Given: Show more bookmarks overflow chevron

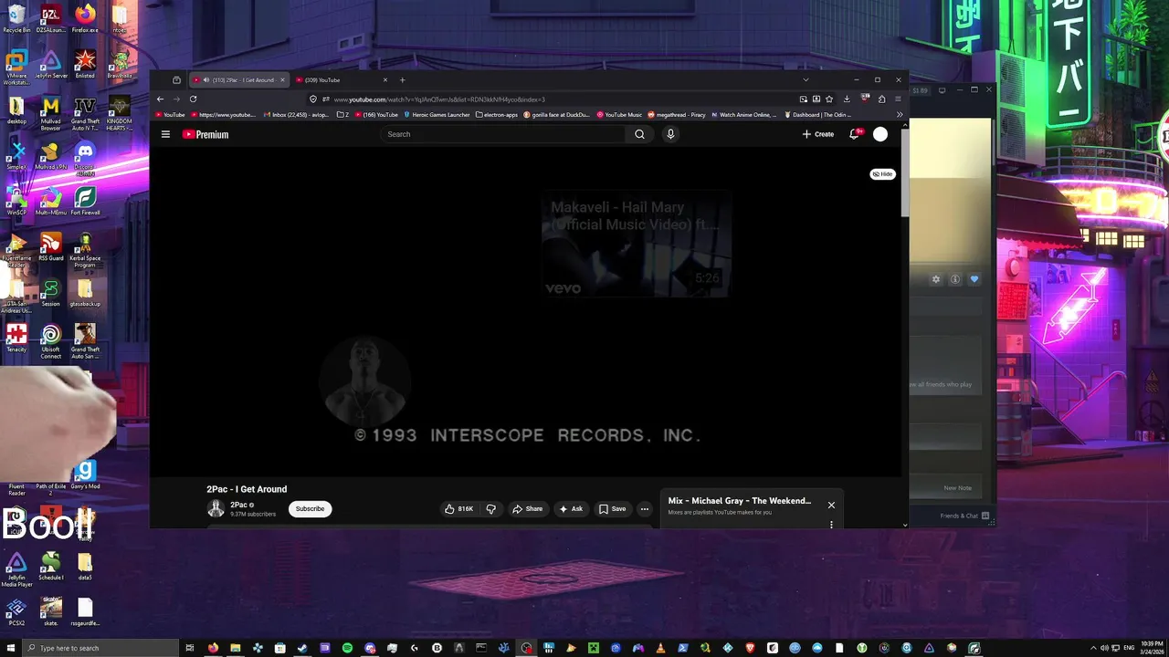Looking at the screenshot, I should click(899, 115).
